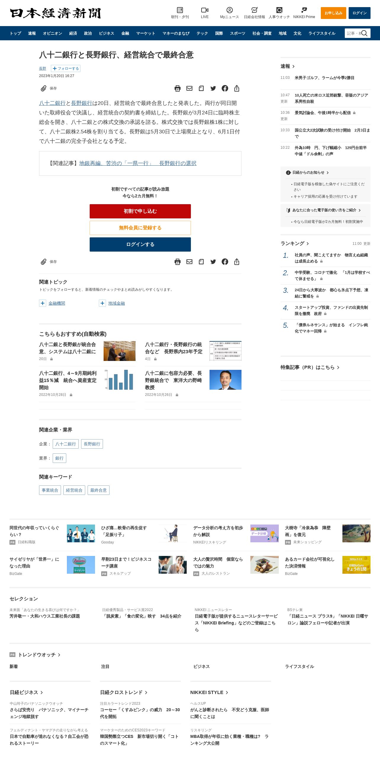
Task: Share on Twitter using lower icon
Action: click(x=213, y=262)
